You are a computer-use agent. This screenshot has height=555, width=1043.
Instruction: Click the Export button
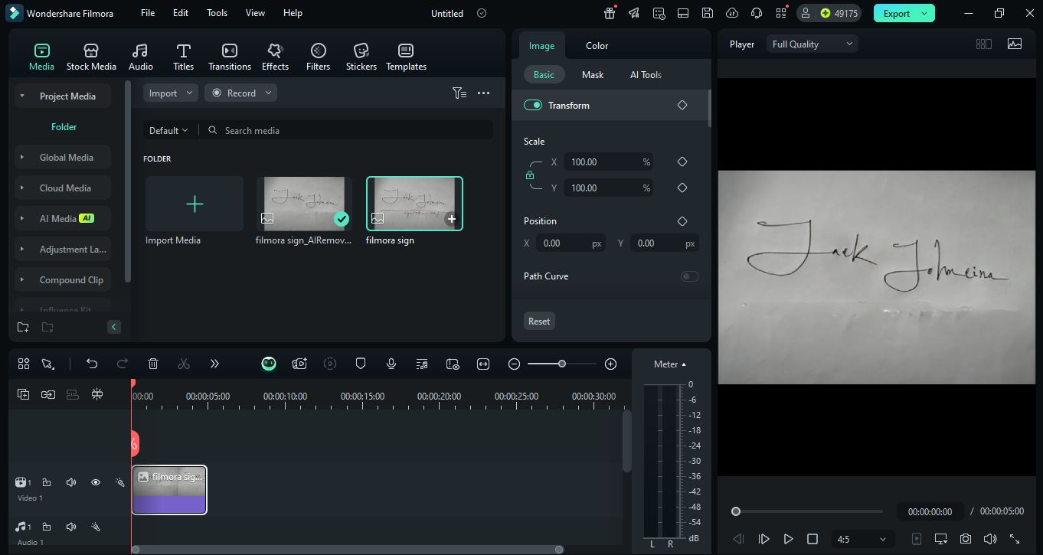pyautogui.click(x=904, y=13)
